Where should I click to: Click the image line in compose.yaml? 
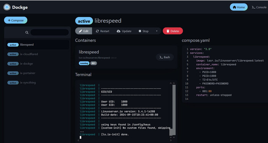230,61
